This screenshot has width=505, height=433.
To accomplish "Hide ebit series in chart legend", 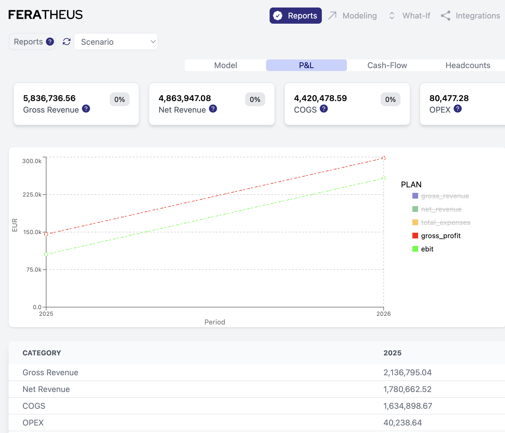I will click(x=427, y=249).
